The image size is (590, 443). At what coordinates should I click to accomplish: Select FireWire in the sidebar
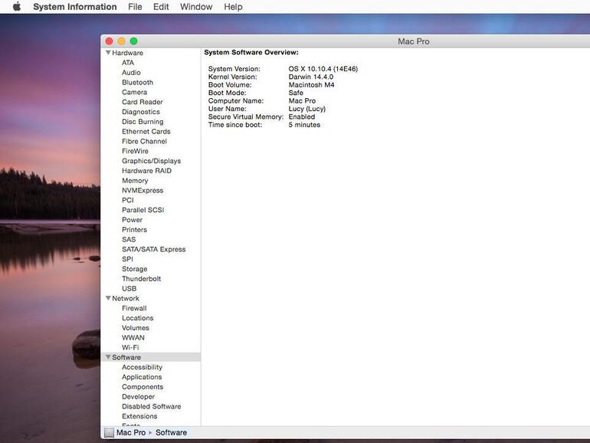coord(135,151)
